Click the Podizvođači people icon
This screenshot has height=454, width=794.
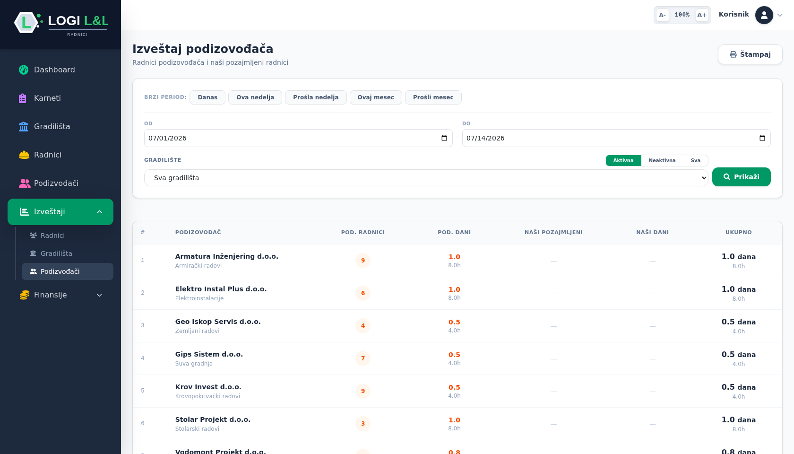(25, 183)
